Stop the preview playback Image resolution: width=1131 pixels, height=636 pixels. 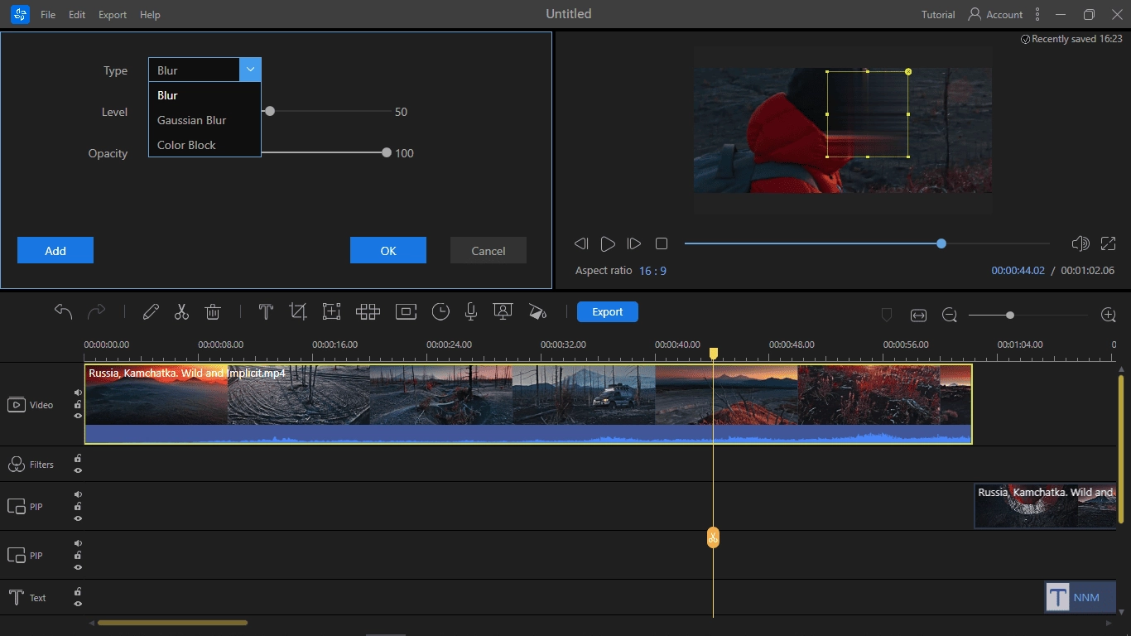[661, 243]
